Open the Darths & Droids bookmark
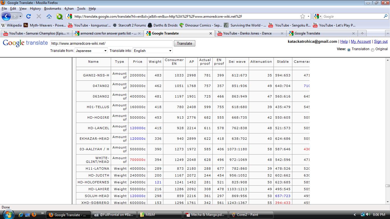Viewport: 390px width, 219px height. pyautogui.click(x=163, y=25)
